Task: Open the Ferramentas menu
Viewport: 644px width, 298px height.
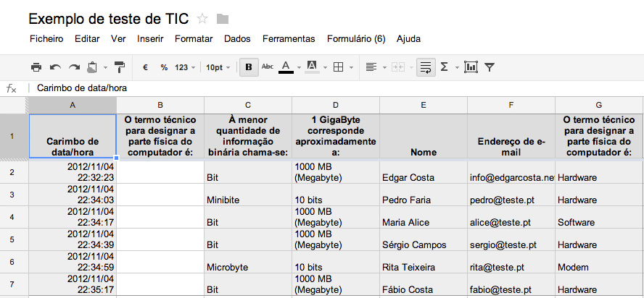Action: (x=289, y=38)
